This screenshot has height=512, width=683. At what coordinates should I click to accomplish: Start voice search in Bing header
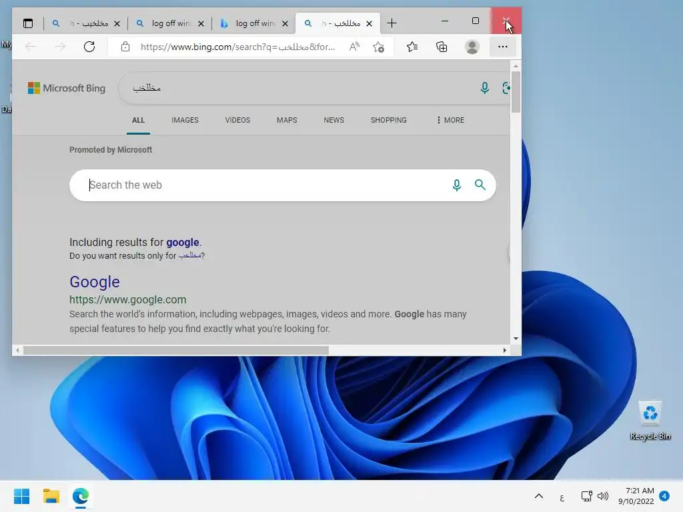(484, 88)
